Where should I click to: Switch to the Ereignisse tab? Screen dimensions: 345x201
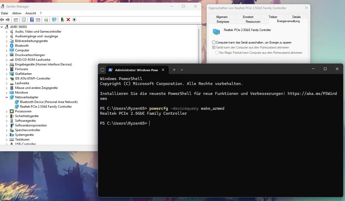pyautogui.click(x=223, y=22)
